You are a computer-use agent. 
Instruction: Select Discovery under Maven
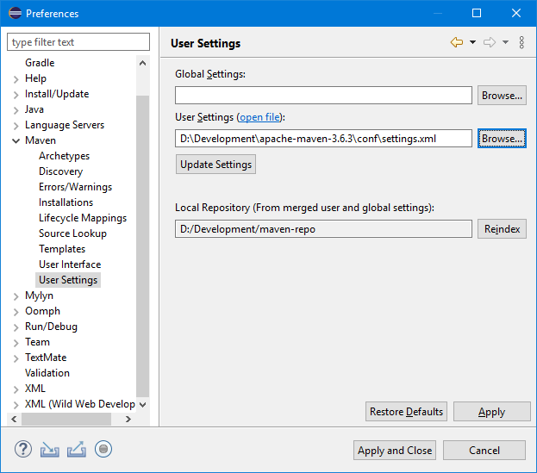point(60,171)
